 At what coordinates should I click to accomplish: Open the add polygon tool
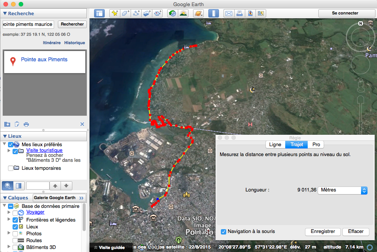point(125,13)
